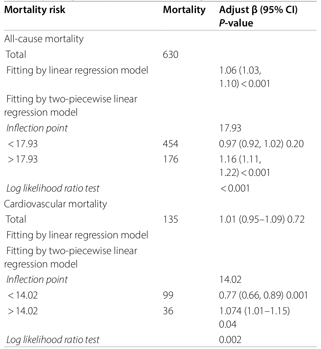Click the 'Mortality' column header
321x349 pixels.
click(x=184, y=10)
